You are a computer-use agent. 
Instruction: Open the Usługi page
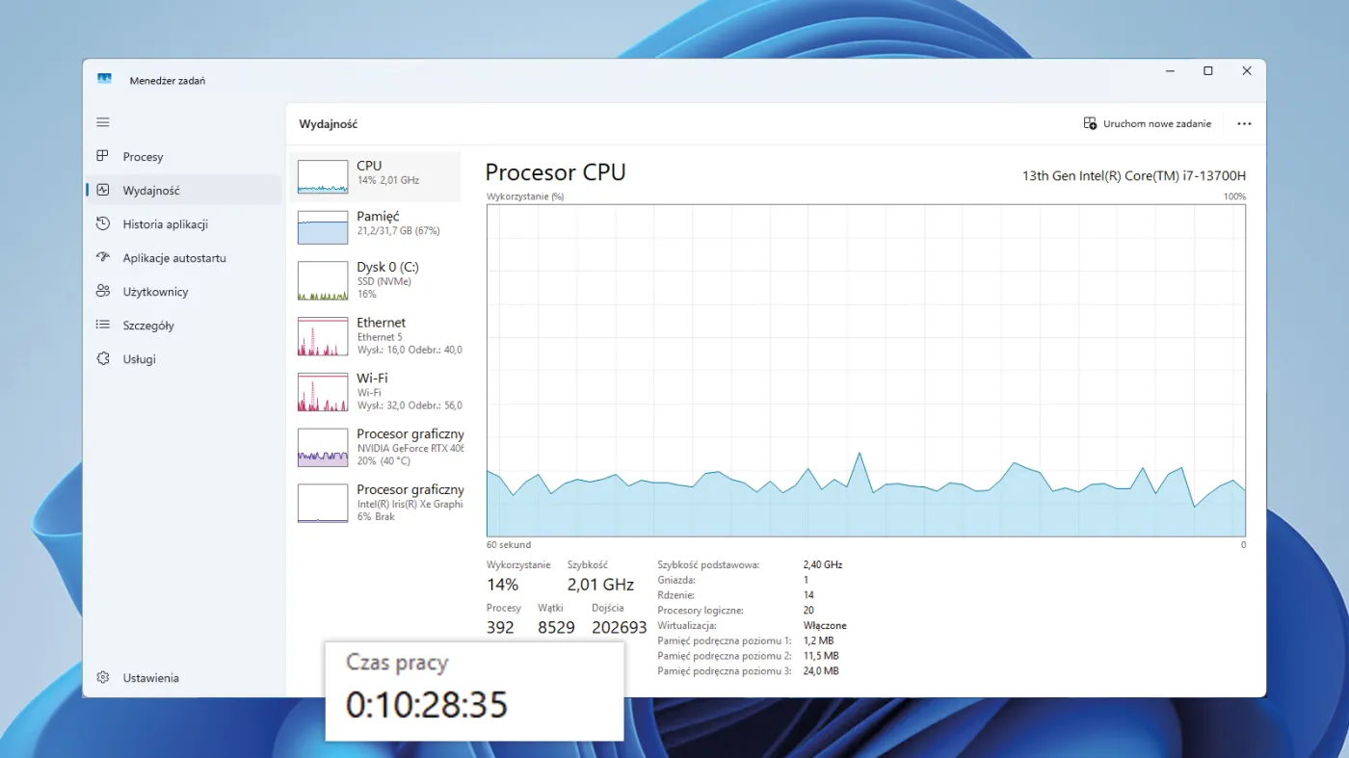tap(140, 359)
